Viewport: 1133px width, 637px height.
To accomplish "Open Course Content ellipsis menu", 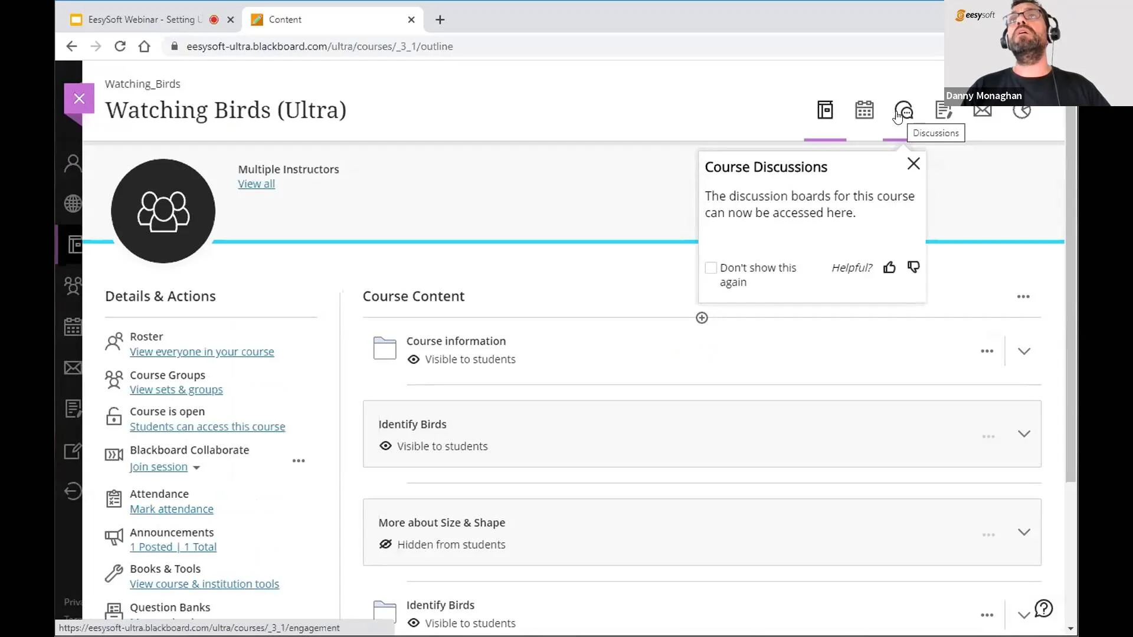I will tap(1023, 297).
